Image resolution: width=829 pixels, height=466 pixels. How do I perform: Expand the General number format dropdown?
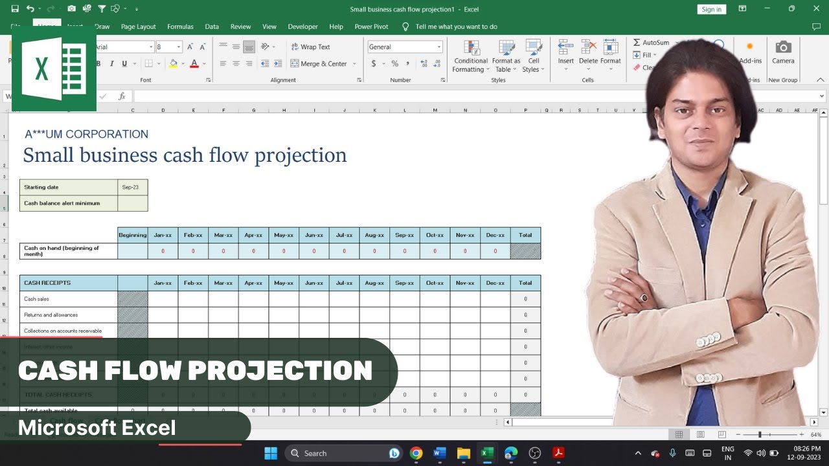pos(438,47)
